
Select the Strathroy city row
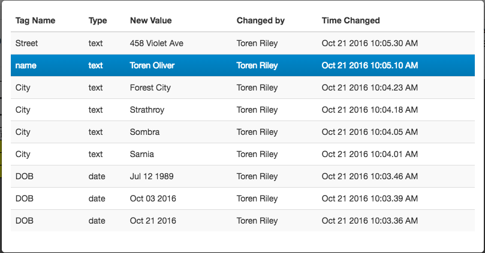[242, 110]
